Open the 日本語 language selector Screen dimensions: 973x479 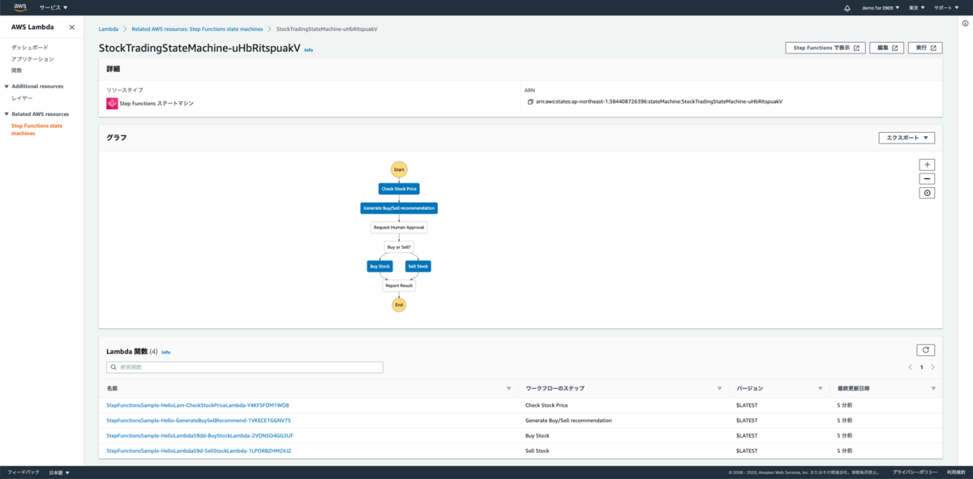[x=59, y=472]
